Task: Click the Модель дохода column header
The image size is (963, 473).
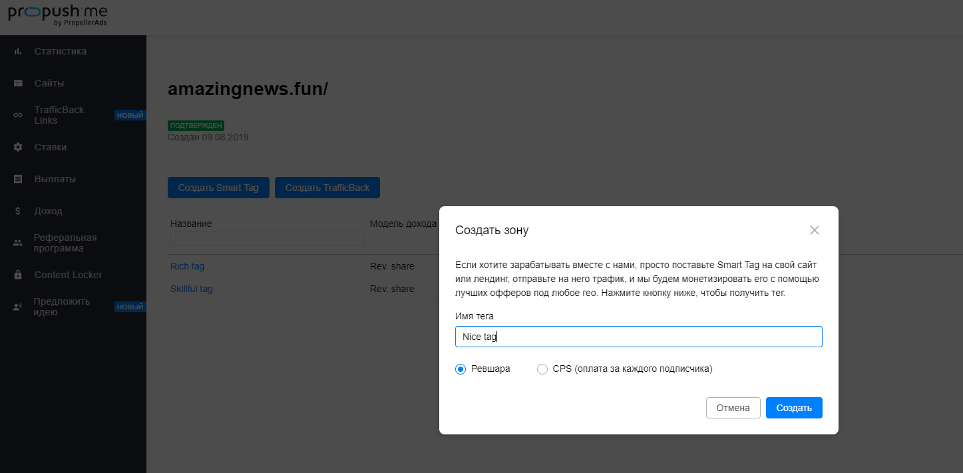Action: [x=403, y=224]
